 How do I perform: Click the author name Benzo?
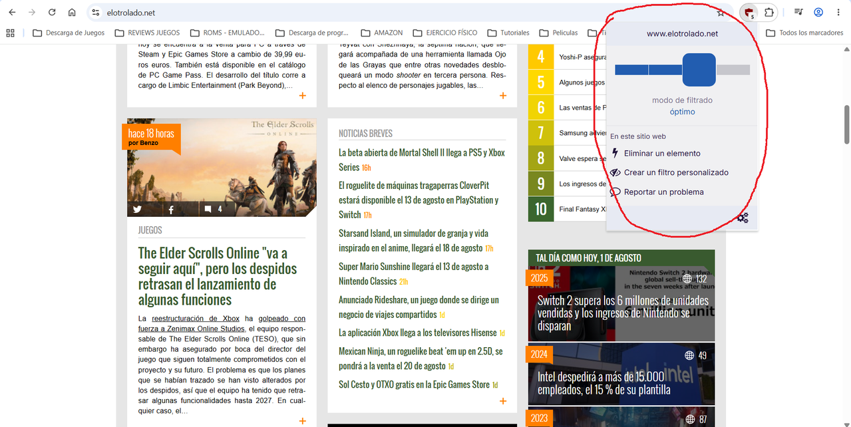[149, 143]
